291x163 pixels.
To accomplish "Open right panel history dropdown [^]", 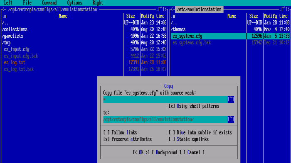I will click(284, 9).
